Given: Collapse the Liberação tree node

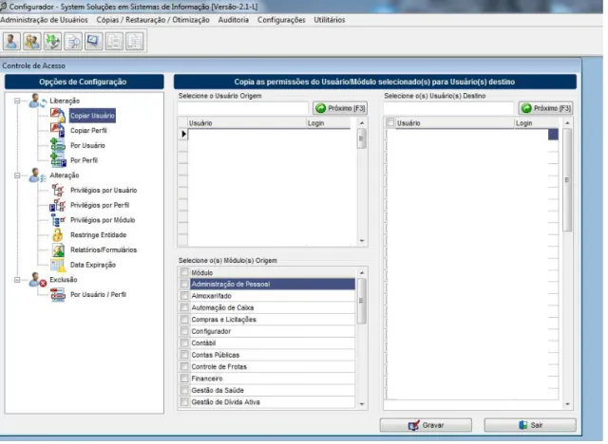Looking at the screenshot, I should point(17,101).
